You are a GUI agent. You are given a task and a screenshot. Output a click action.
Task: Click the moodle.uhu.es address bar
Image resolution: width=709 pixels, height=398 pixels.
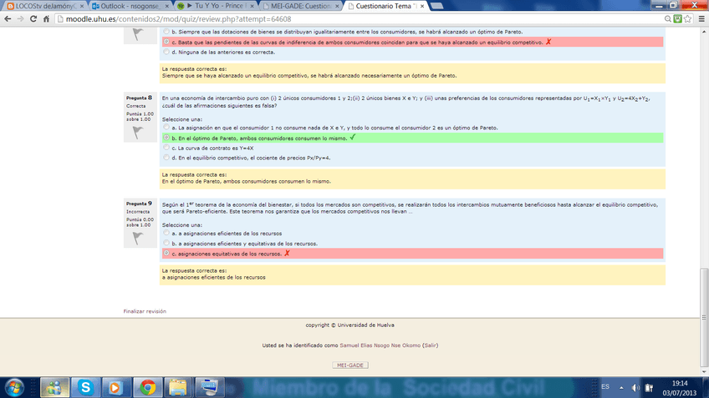pos(360,19)
